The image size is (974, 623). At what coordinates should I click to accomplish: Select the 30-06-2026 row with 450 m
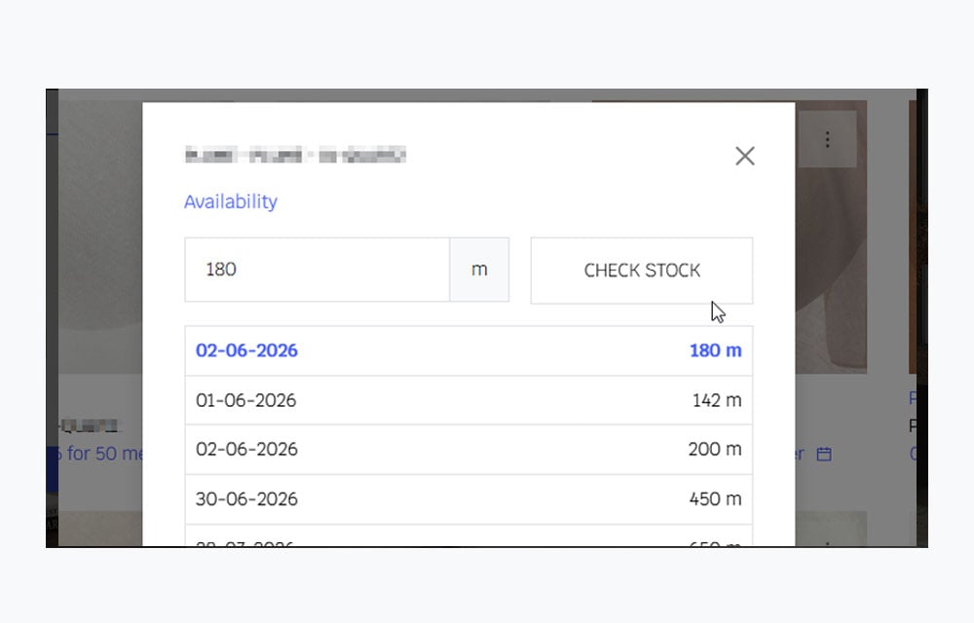[x=469, y=499]
